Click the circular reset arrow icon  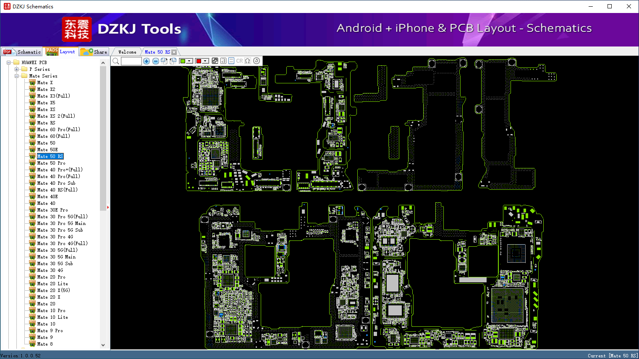[x=257, y=61]
